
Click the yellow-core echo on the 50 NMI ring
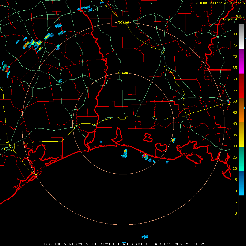point(173,140)
